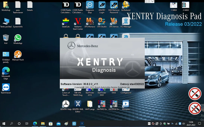The image size is (204, 127).
Task: Click the crossed-out probes status icon
Action: 195,108
